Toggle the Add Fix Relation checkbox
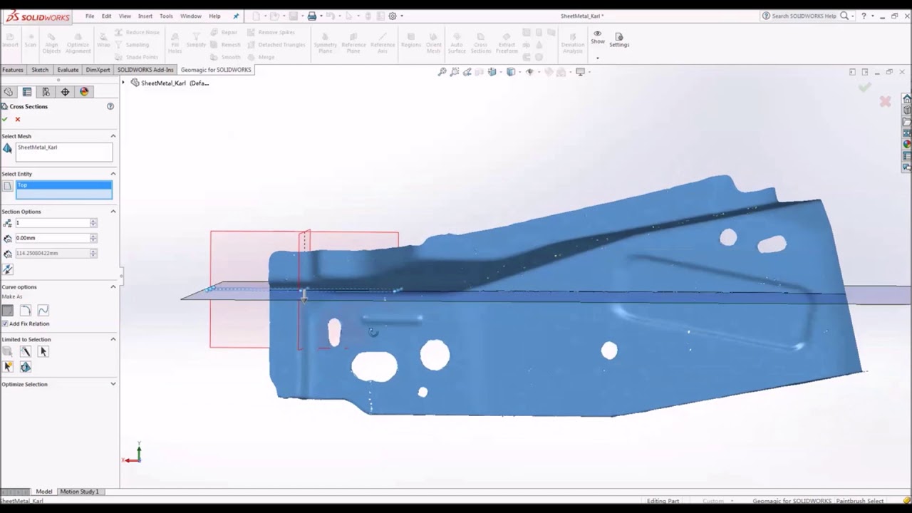 click(5, 323)
